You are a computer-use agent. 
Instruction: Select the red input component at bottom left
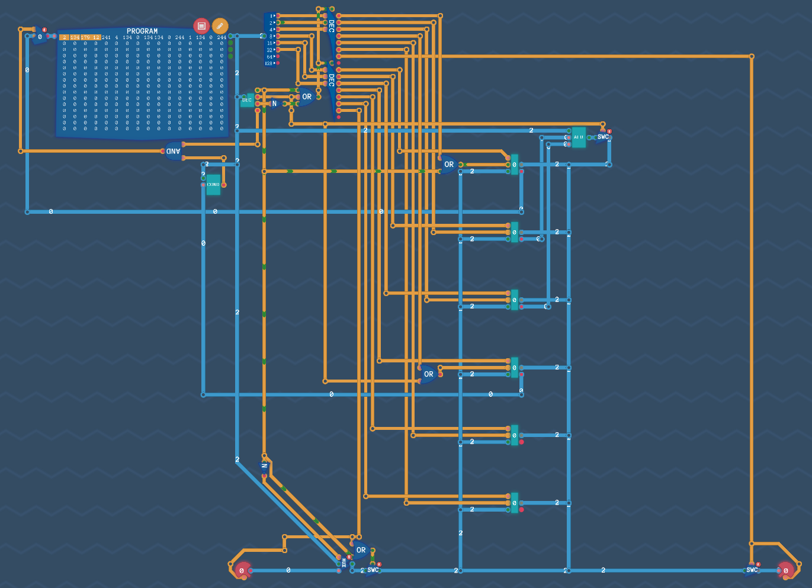tap(242, 570)
